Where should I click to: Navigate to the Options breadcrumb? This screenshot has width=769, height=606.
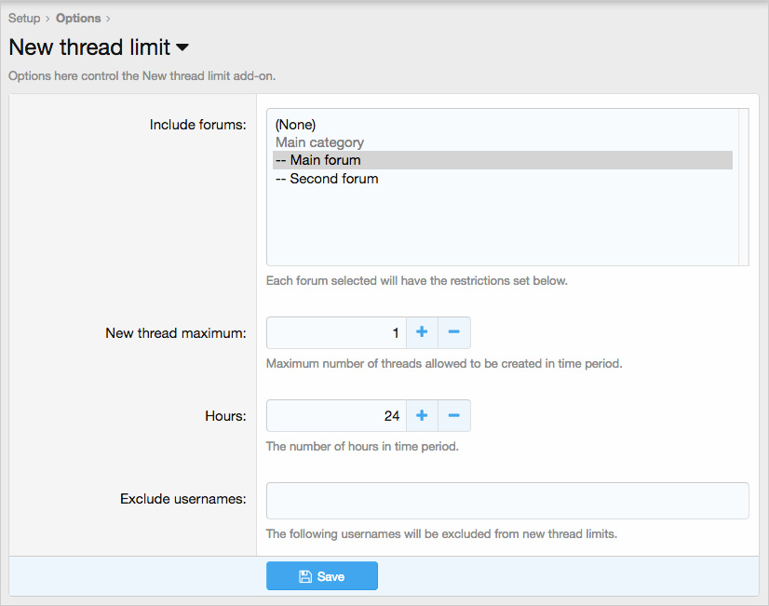[78, 18]
